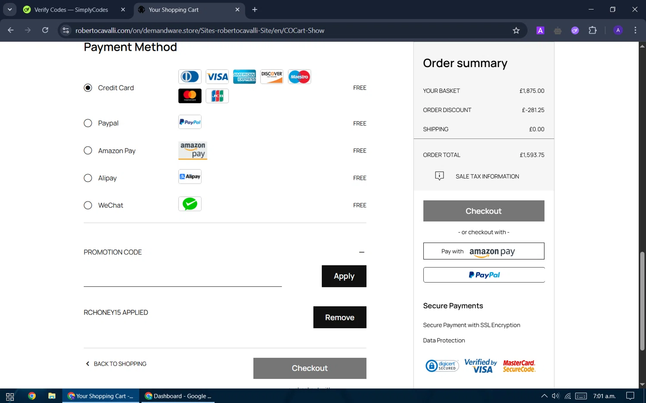Click the Visa card logo
Viewport: 646px width, 403px height.
(217, 77)
